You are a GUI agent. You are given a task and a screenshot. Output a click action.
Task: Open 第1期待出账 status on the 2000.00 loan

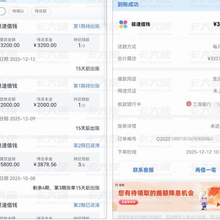pos(86,86)
